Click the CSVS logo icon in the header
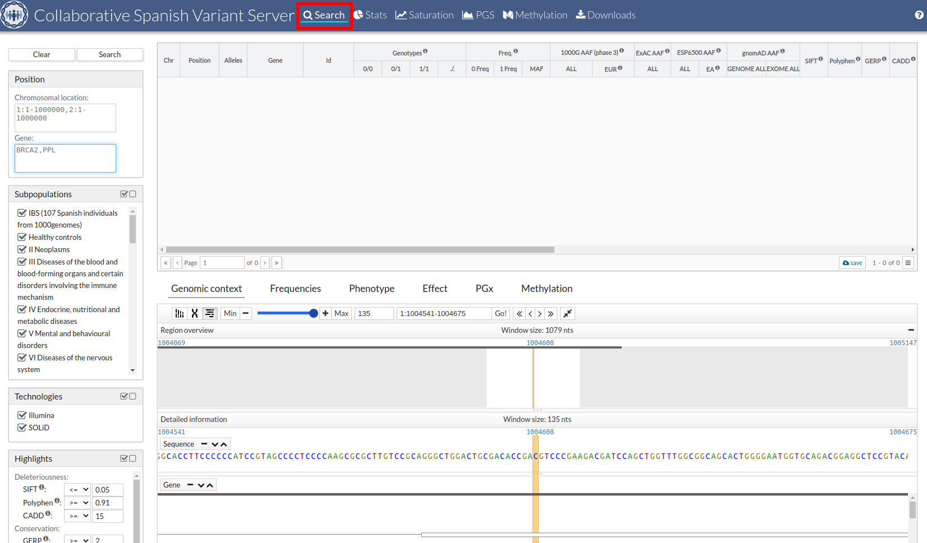Image resolution: width=927 pixels, height=543 pixels. point(15,15)
